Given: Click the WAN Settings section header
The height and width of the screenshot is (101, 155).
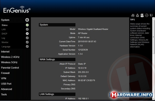Looking at the screenshot, I should (x=57, y=60).
